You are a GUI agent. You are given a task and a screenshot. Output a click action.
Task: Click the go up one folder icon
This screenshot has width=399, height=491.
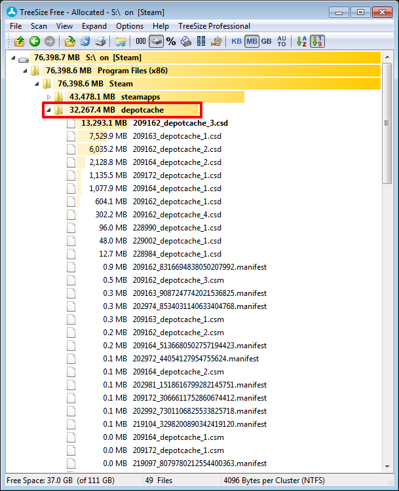(x=20, y=41)
